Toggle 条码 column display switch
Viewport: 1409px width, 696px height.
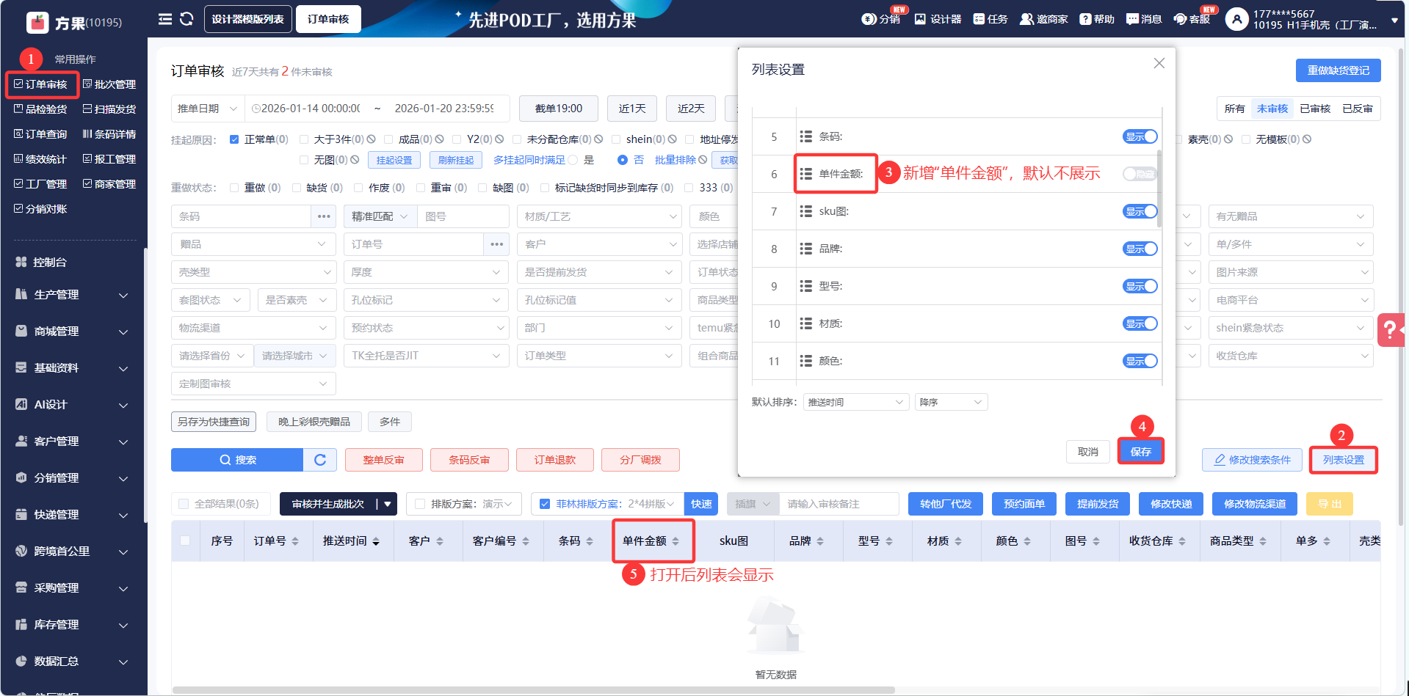click(x=1140, y=136)
